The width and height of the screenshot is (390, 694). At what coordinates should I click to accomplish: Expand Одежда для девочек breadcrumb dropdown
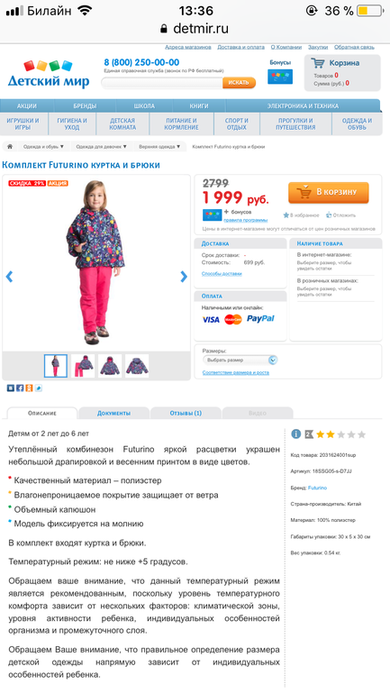(101, 147)
